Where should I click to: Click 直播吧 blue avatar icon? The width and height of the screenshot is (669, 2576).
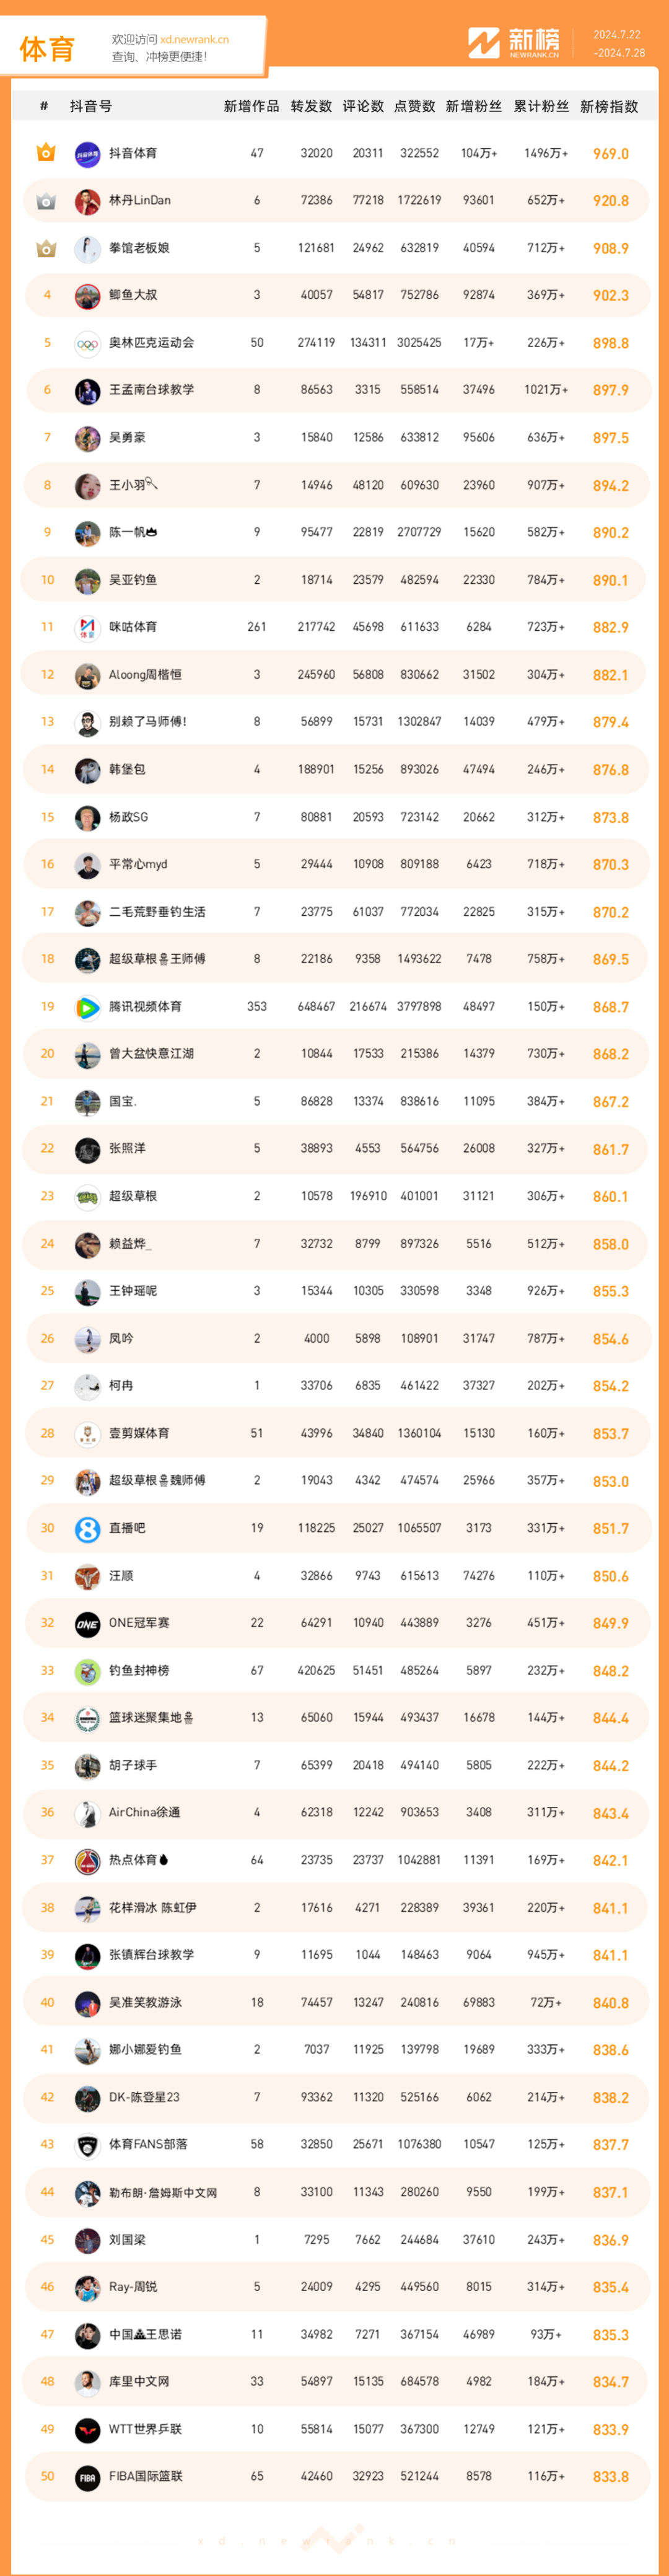(x=87, y=1529)
